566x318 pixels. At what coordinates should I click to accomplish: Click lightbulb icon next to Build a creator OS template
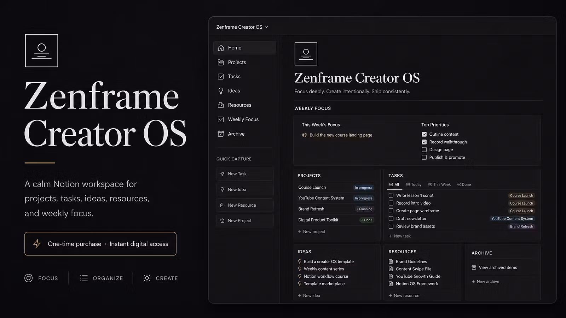[300, 261]
